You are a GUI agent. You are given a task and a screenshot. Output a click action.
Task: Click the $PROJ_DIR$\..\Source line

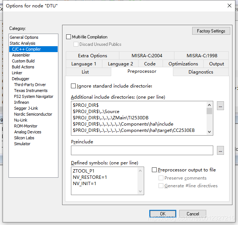pyautogui.click(x=96, y=112)
